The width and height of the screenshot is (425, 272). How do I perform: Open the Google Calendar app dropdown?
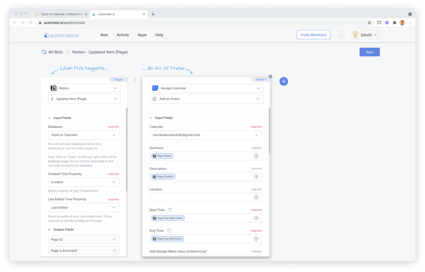click(x=206, y=88)
